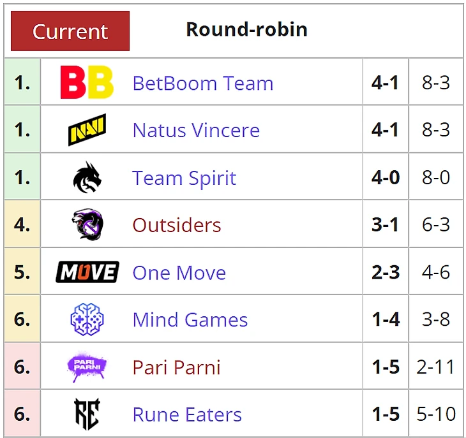The height and width of the screenshot is (438, 466).
Task: Click the Outsiders team logo
Action: pyautogui.click(x=87, y=224)
